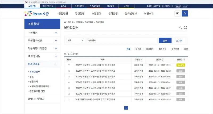Click the yellow 접수예정 status badge

click(x=181, y=65)
